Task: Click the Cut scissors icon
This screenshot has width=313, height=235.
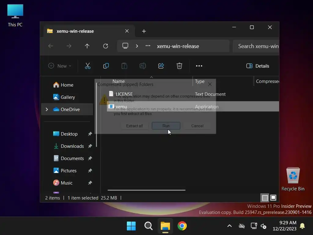Action: click(88, 66)
